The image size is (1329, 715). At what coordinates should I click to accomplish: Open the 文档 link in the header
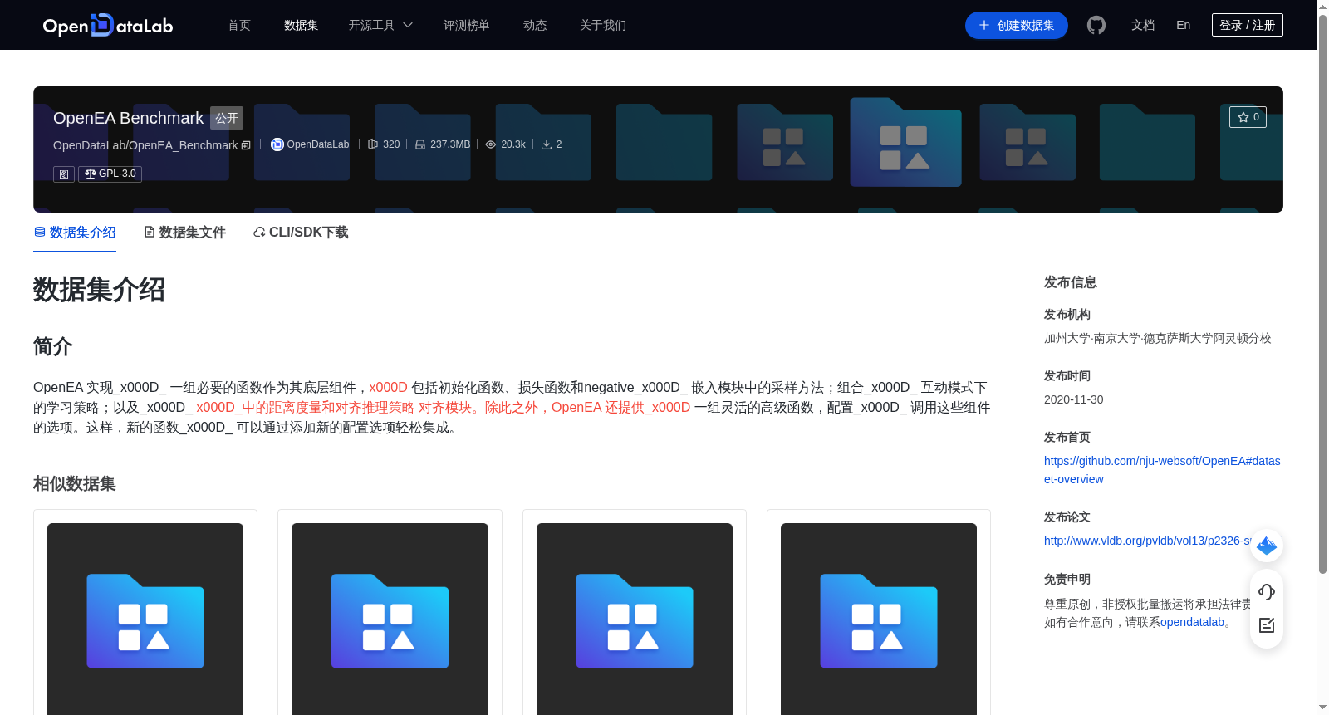[1143, 25]
